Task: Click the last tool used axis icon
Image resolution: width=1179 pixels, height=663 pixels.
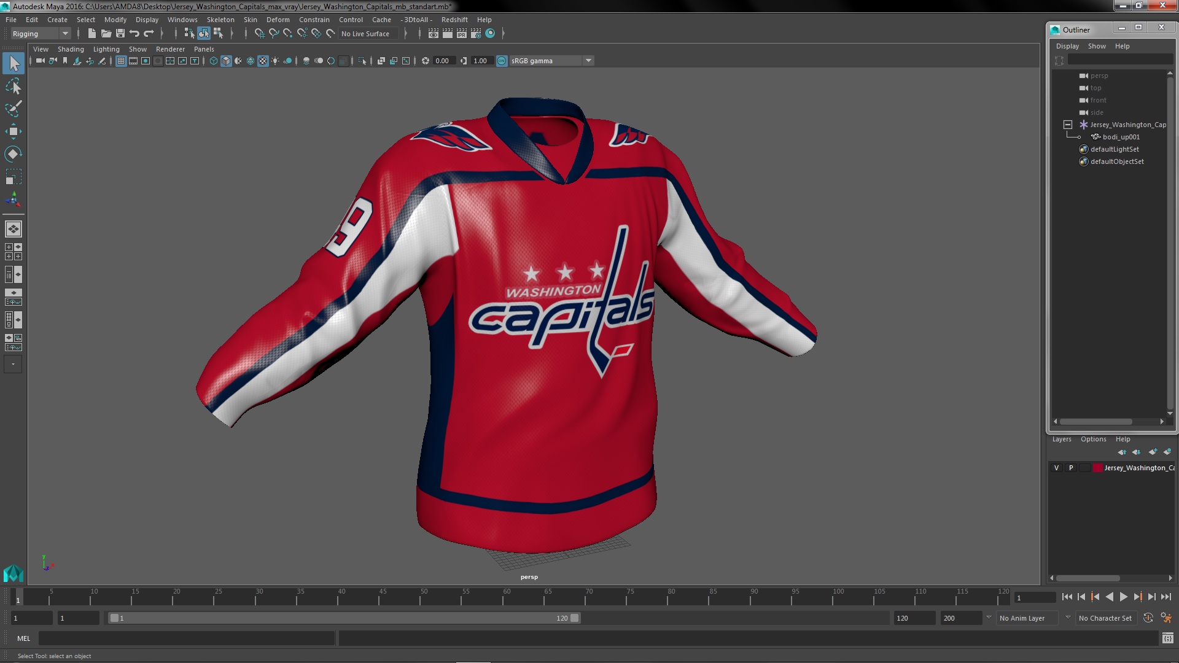Action: [x=14, y=200]
